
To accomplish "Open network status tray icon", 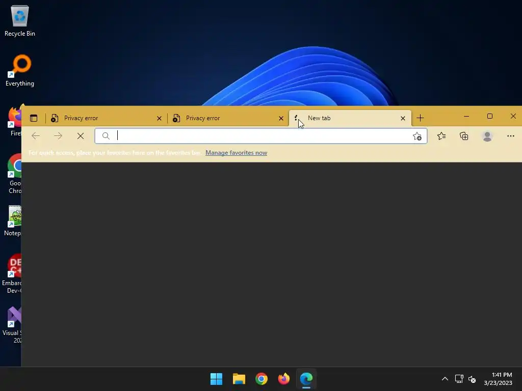I will (x=459, y=379).
